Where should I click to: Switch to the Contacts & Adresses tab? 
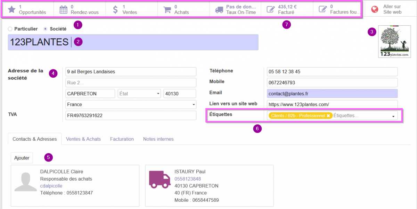tap(34, 139)
